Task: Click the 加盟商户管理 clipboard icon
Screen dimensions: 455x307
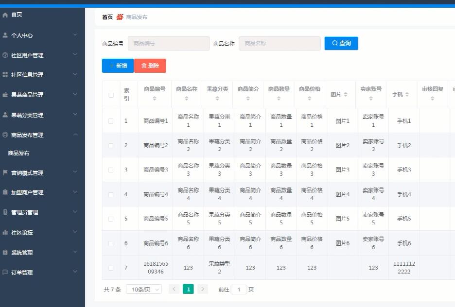Action: [5, 192]
